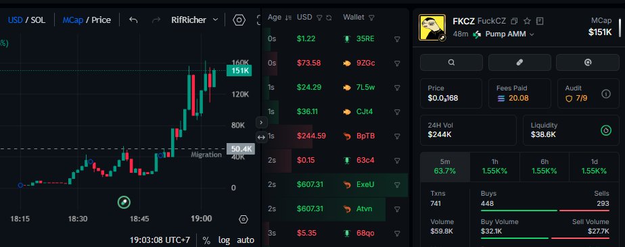
Task: Show Audit info details
Action: 606,94
